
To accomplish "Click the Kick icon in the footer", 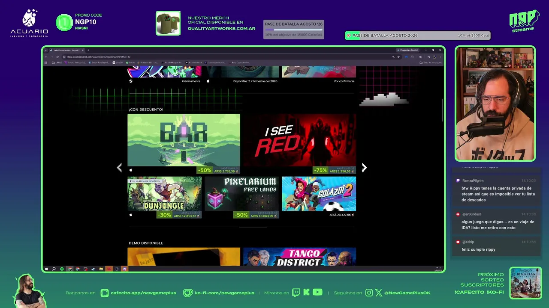I will coord(306,293).
